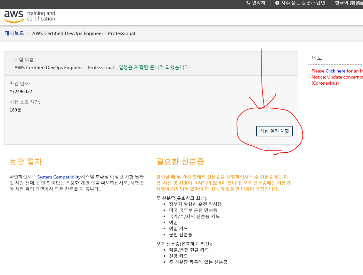This screenshot has width=363, height=275.
Task: Click the 메모 panel heading
Action: [x=317, y=58]
